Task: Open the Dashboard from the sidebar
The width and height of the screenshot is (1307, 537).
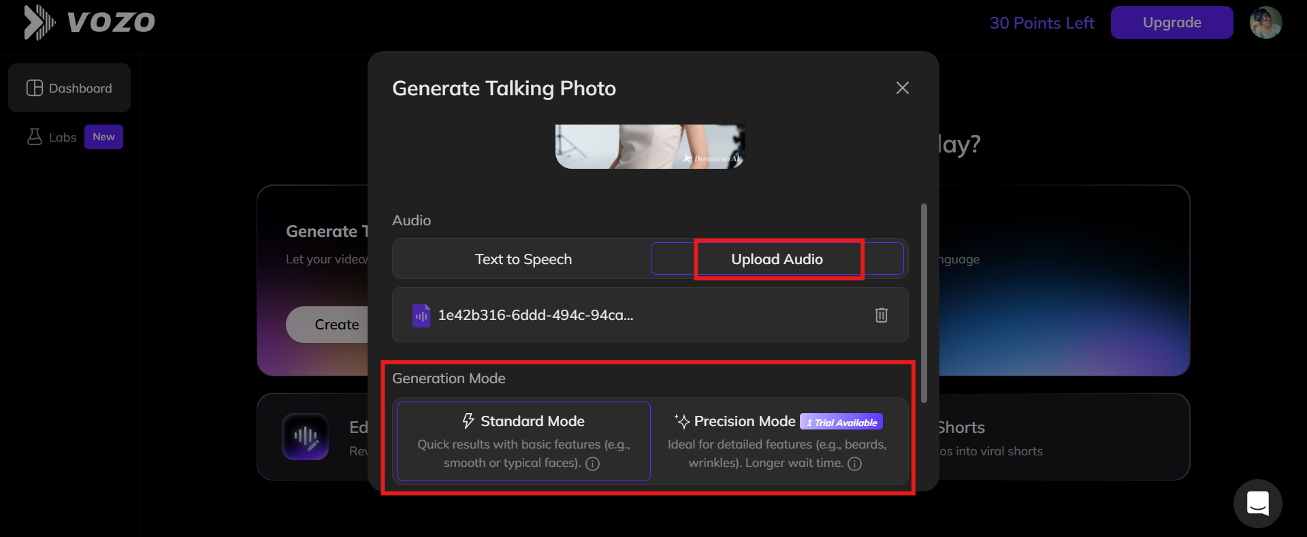Action: point(69,87)
